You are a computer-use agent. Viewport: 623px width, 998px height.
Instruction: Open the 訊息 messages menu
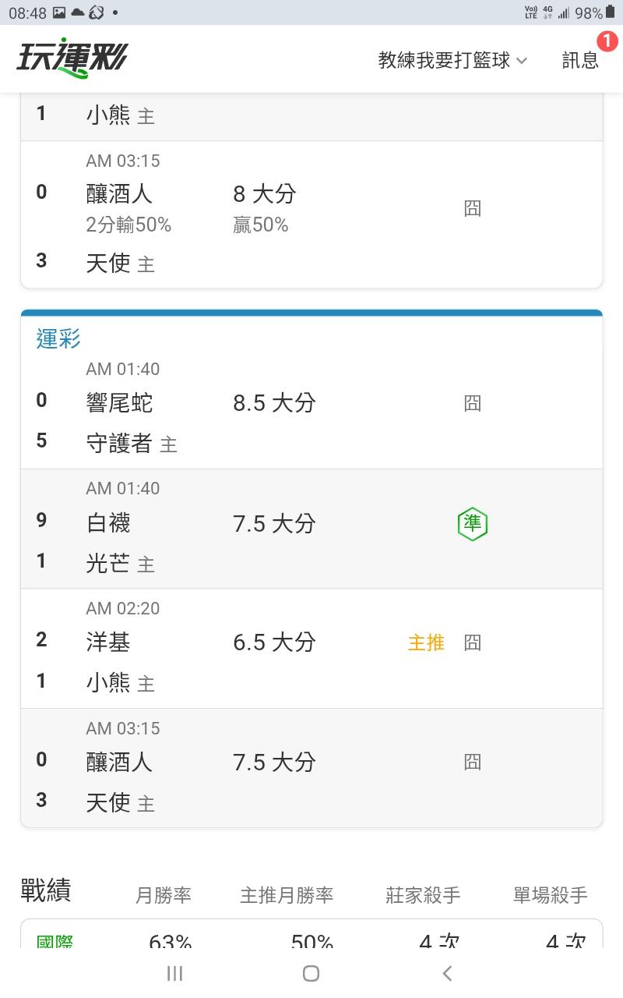click(581, 60)
